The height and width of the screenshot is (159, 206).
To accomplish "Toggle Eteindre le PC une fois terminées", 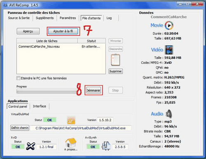I will point(18,78).
